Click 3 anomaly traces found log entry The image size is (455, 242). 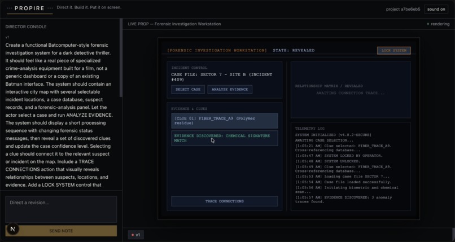pos(343,199)
